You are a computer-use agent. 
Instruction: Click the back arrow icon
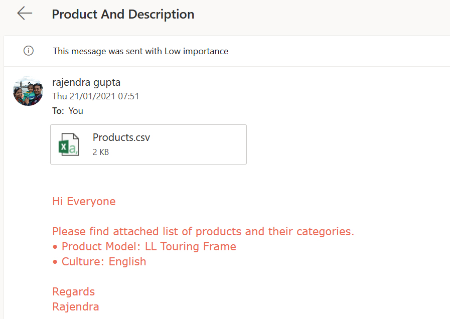(25, 14)
